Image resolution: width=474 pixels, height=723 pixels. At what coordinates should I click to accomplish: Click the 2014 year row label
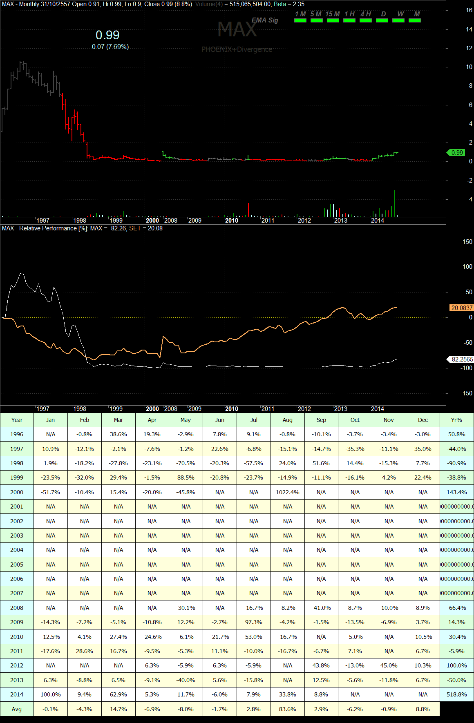tap(17, 694)
